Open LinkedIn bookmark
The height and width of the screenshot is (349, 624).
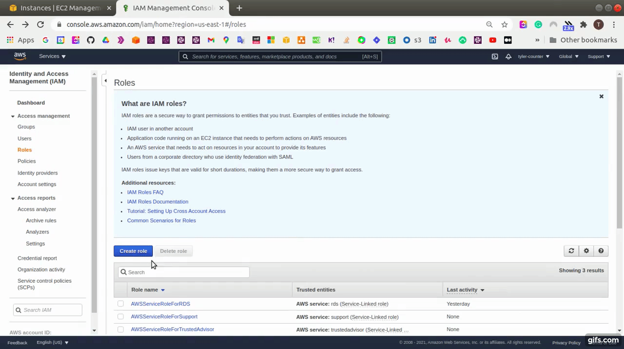(432, 40)
